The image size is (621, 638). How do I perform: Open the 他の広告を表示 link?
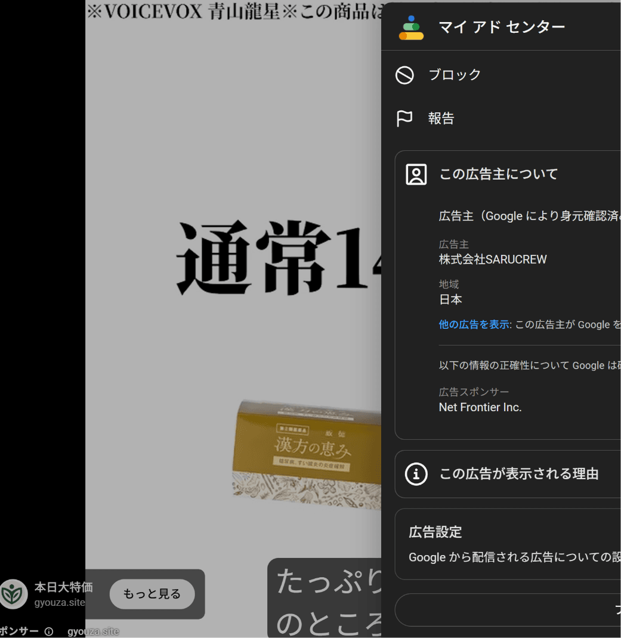pos(474,325)
